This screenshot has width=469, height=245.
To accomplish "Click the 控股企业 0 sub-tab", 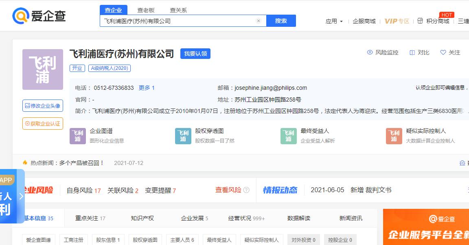I will point(340,240).
